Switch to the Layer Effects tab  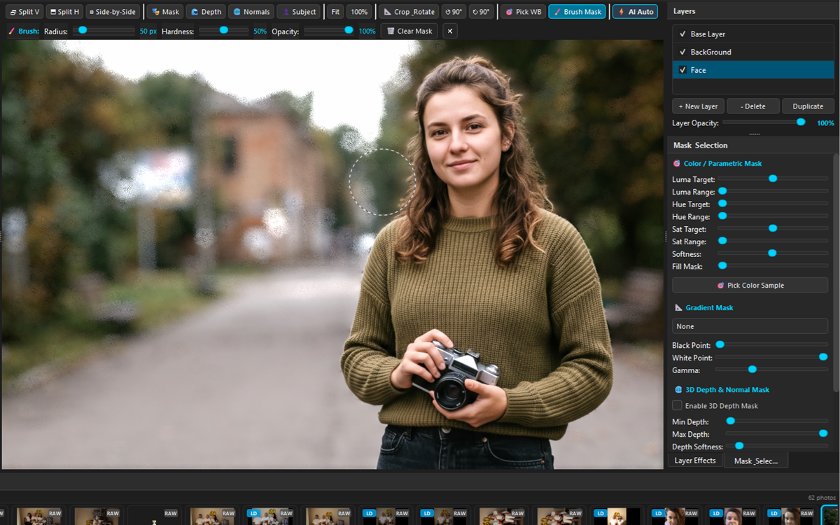coord(695,461)
